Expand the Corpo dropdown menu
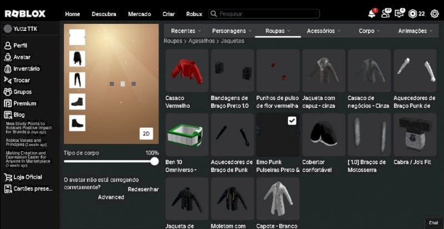 [x=369, y=31]
